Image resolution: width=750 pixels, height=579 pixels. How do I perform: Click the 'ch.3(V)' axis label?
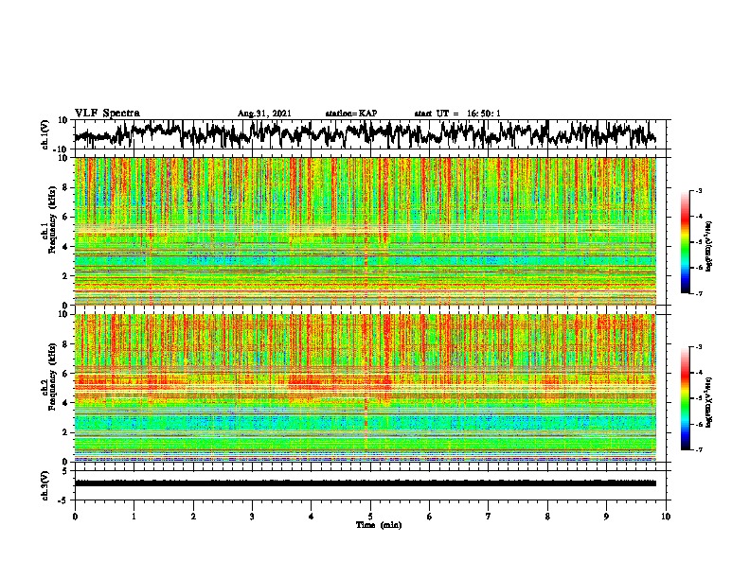[x=45, y=485]
